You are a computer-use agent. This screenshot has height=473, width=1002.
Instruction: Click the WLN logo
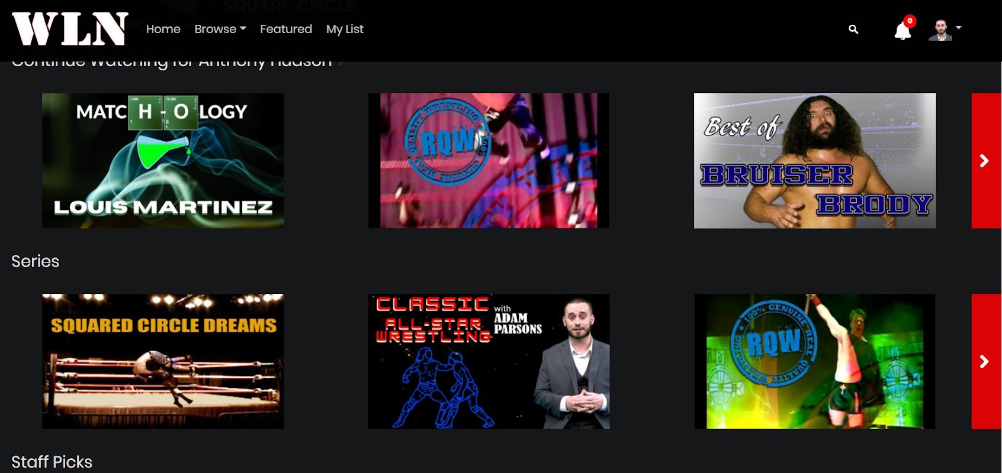click(70, 29)
